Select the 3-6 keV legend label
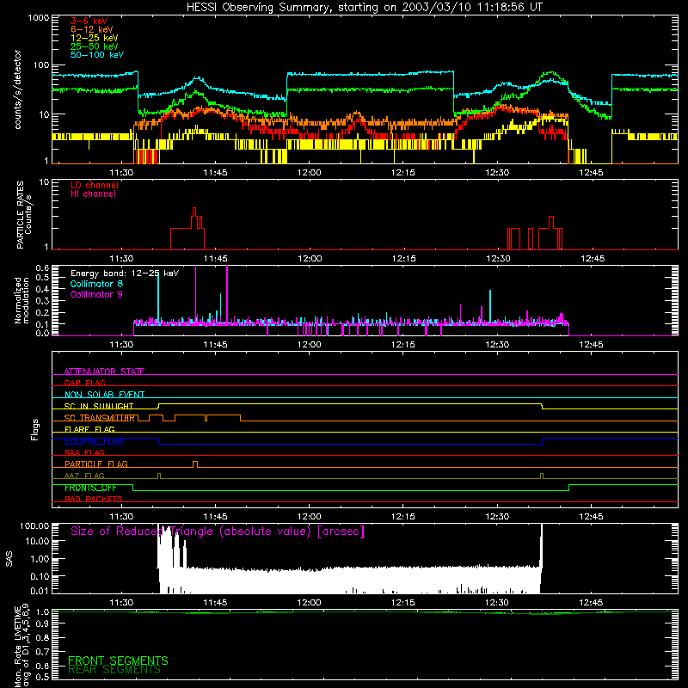 click(89, 21)
